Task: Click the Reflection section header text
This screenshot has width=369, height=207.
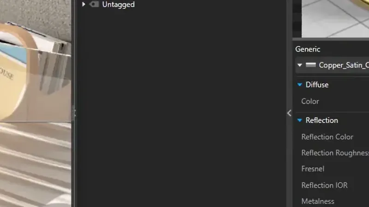Action: click(x=321, y=121)
